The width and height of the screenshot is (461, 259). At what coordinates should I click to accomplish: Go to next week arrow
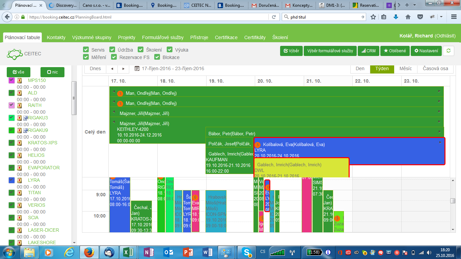[124, 68]
